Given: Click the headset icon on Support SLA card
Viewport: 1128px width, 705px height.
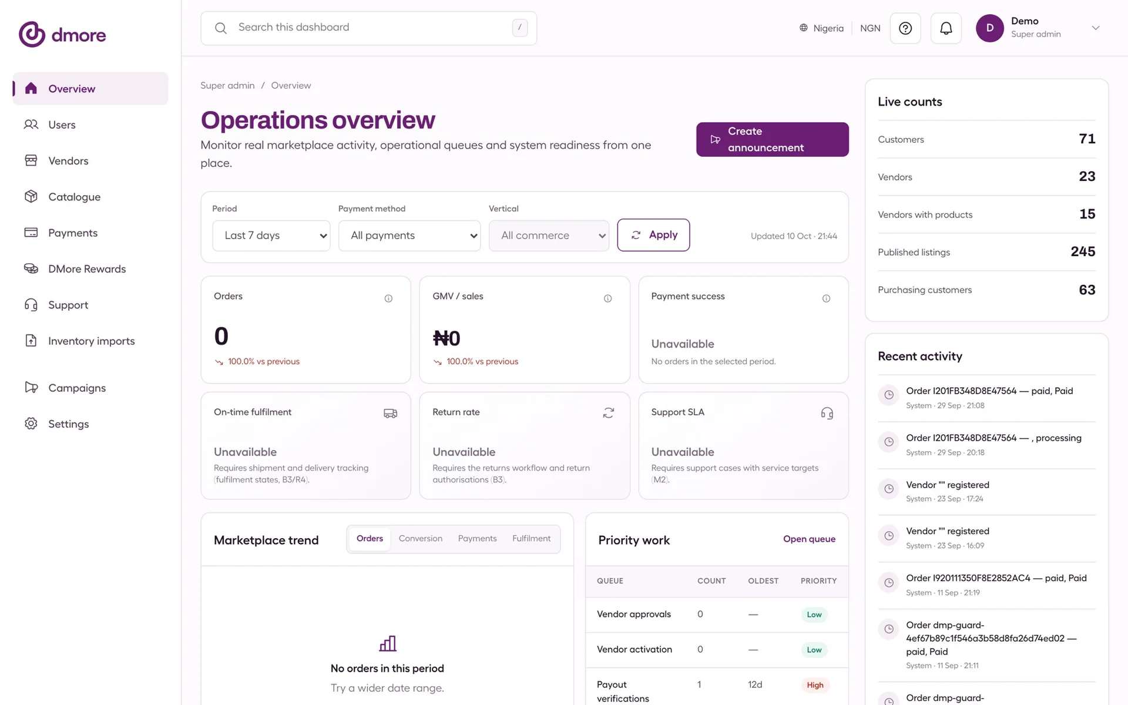Looking at the screenshot, I should [x=827, y=413].
